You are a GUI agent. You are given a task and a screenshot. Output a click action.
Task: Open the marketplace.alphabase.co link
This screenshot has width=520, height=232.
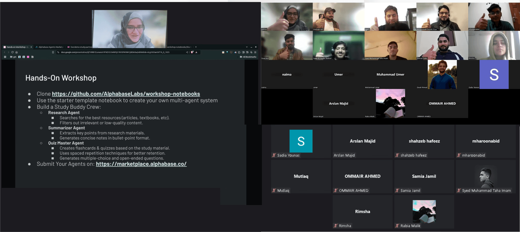point(141,164)
